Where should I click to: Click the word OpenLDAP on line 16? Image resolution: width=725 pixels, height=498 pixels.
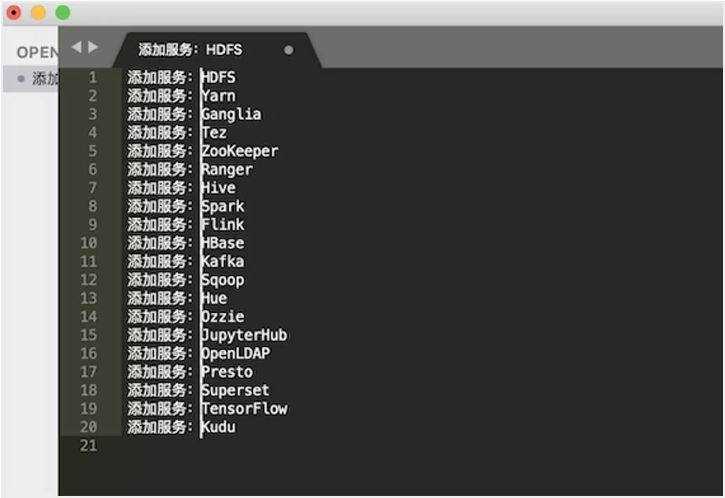click(x=236, y=353)
